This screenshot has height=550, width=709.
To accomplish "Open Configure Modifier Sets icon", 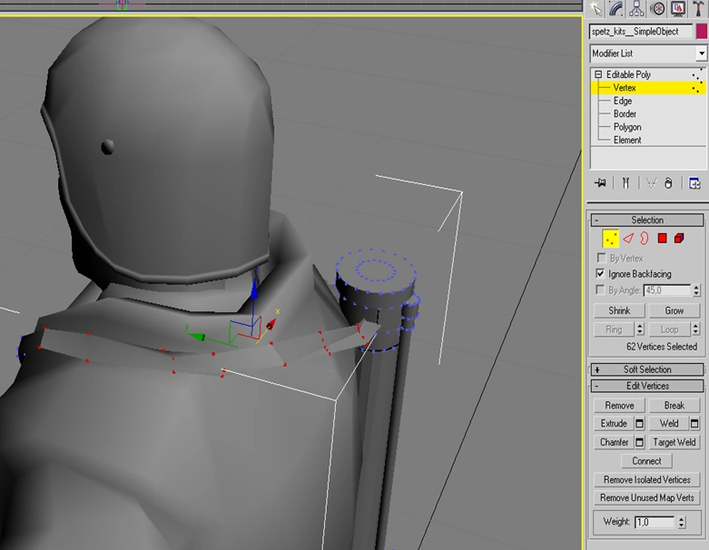I will tap(695, 182).
